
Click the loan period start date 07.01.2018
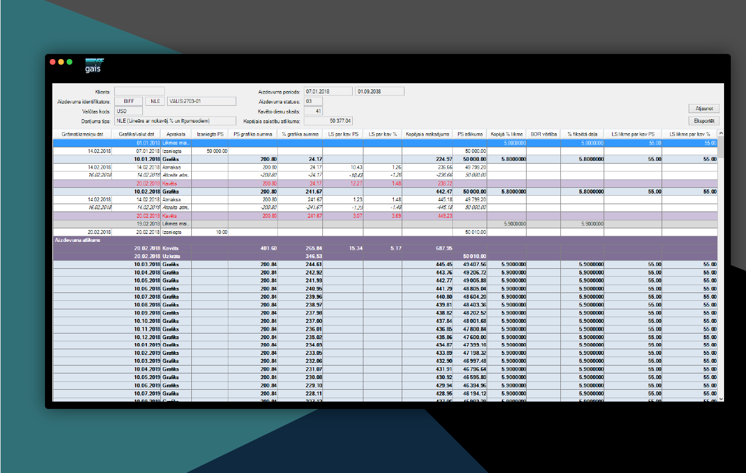point(328,91)
